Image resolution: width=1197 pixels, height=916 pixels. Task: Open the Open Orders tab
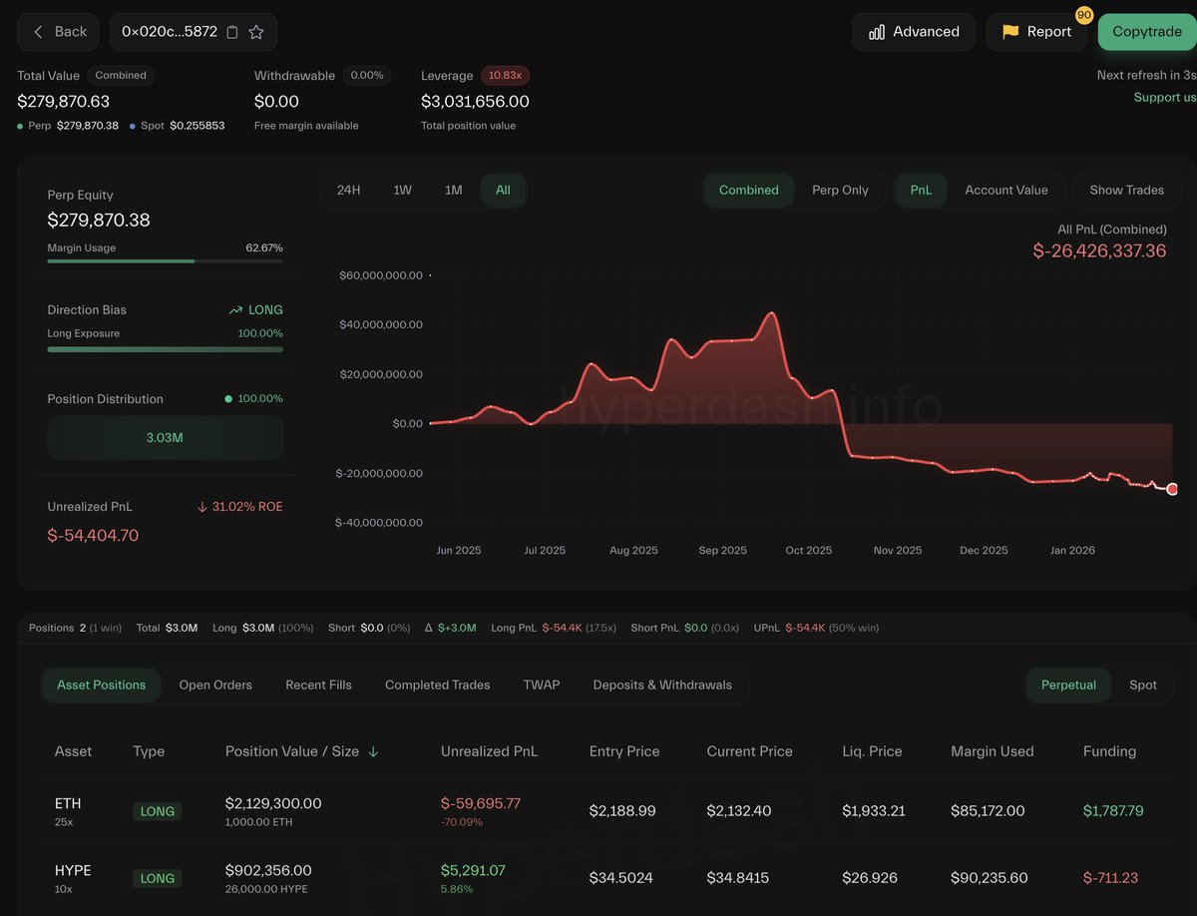pos(215,685)
